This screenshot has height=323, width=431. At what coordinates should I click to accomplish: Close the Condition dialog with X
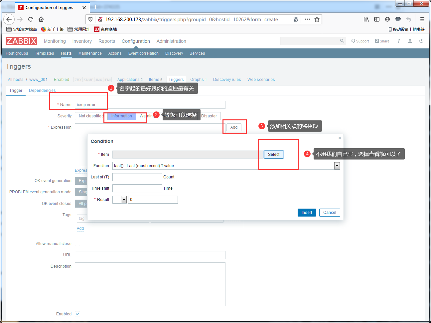click(x=340, y=138)
